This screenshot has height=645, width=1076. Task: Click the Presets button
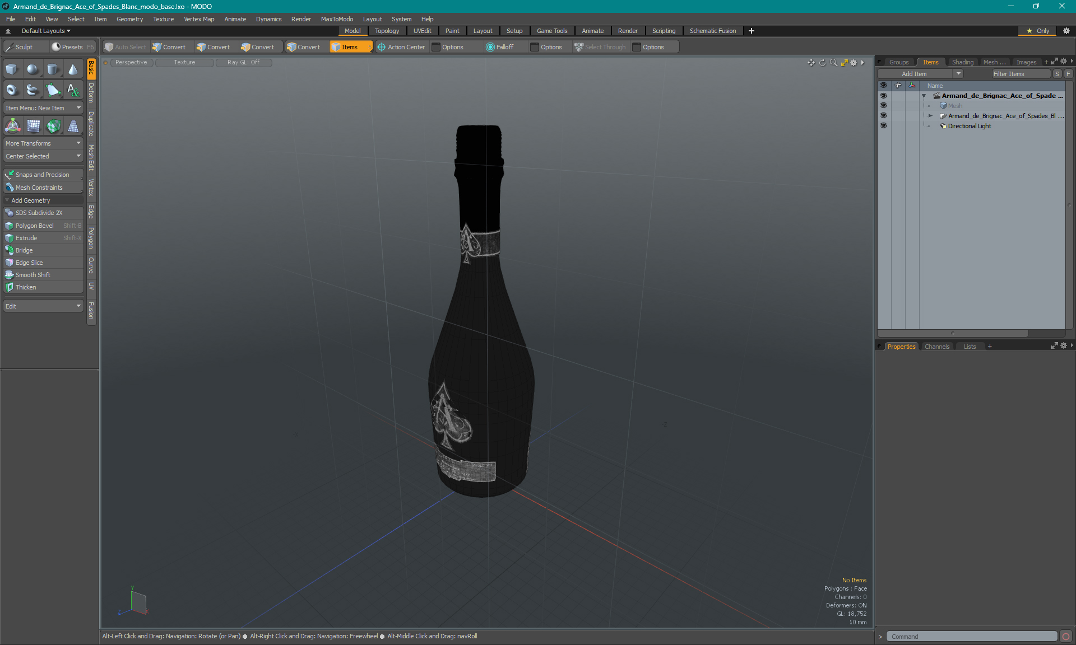coord(72,47)
